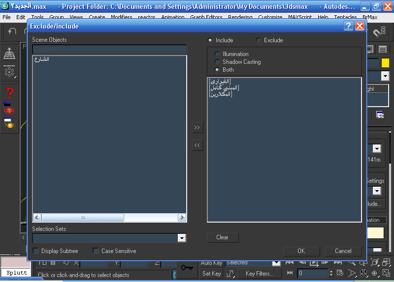Viewport: 394px width, 282px height.
Task: Select the Include radio button
Action: 210,40
